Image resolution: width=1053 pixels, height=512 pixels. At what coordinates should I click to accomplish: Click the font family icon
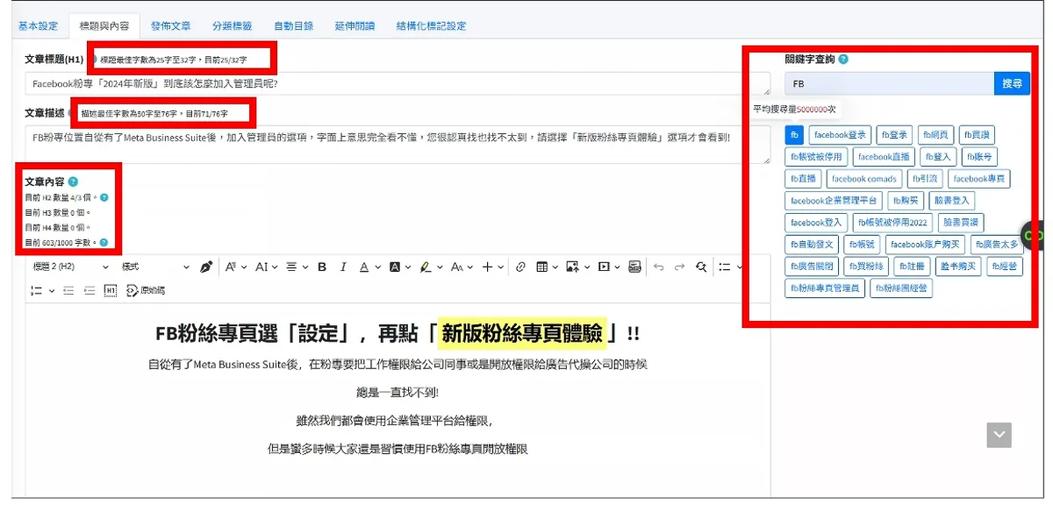point(231,267)
